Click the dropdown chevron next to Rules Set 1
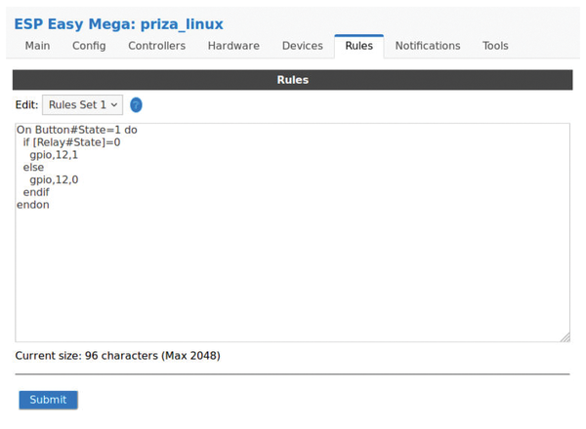 (x=114, y=105)
